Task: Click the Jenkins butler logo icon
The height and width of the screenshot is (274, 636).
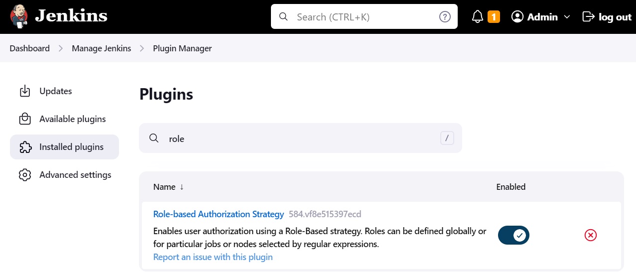Action: 19,16
